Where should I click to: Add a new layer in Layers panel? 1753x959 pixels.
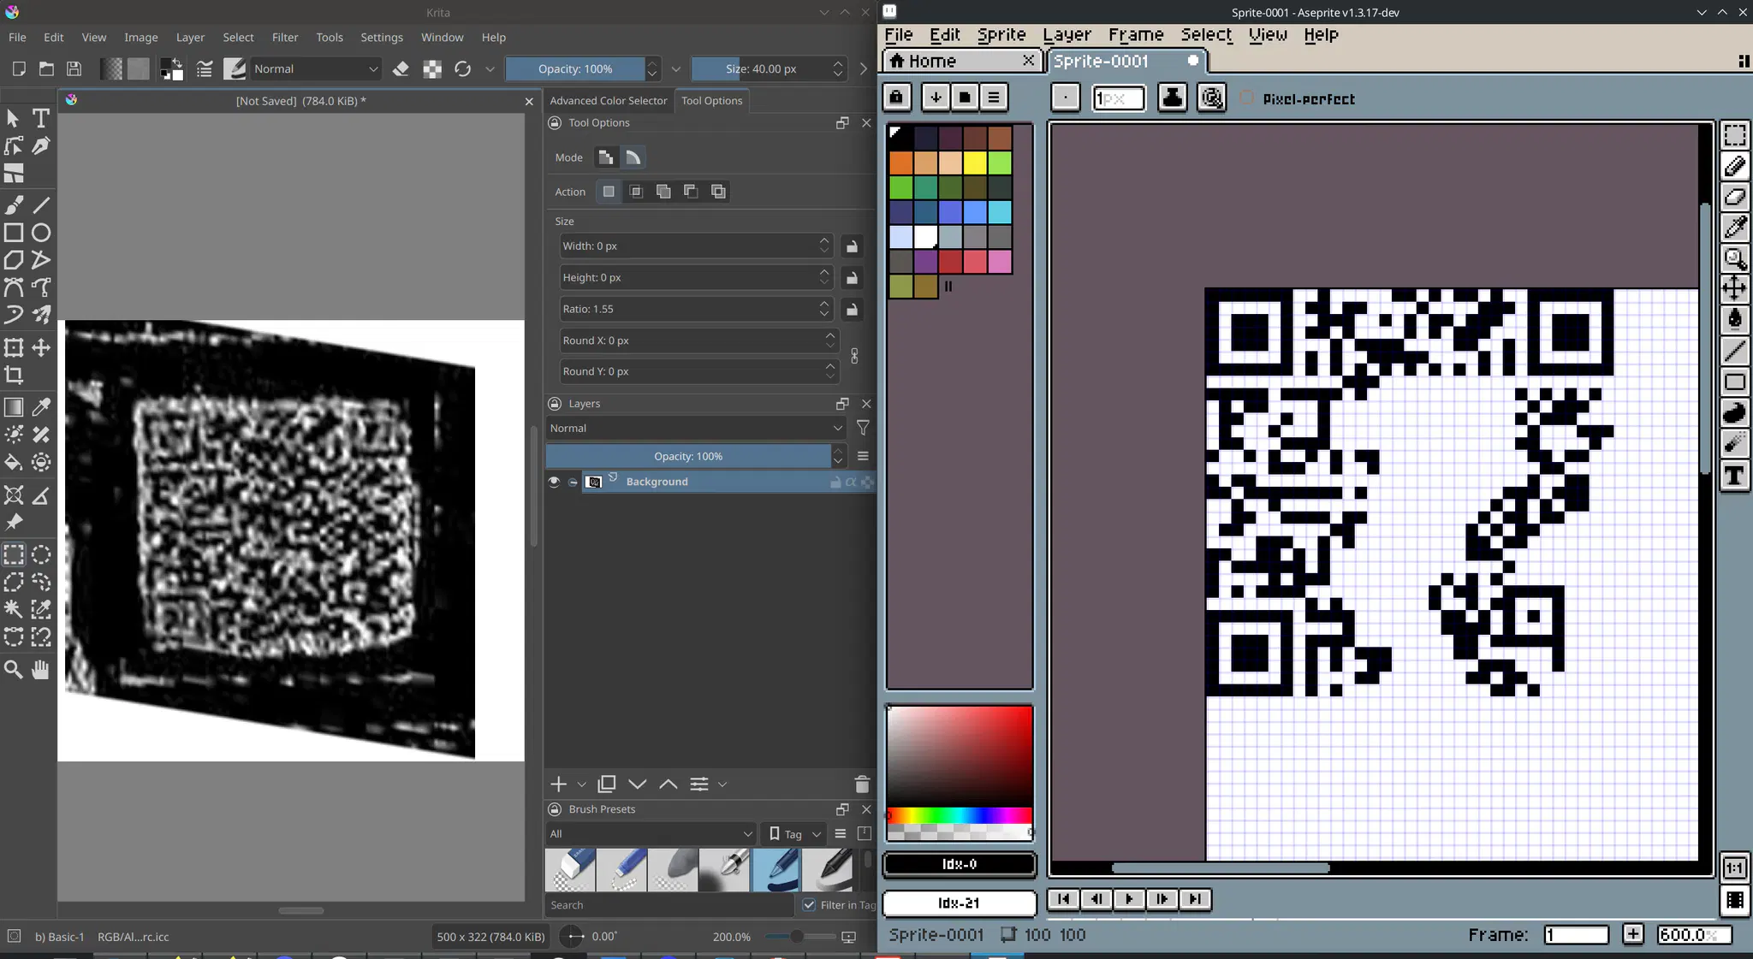(558, 784)
